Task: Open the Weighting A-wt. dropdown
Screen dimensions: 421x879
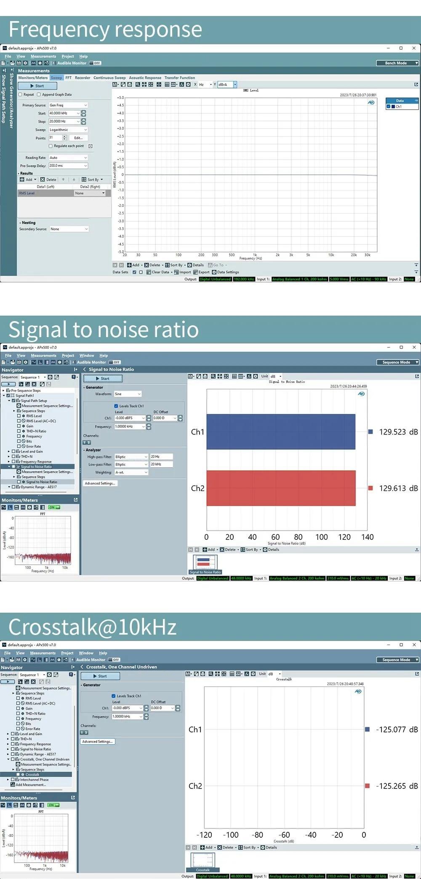Action: tap(131, 472)
